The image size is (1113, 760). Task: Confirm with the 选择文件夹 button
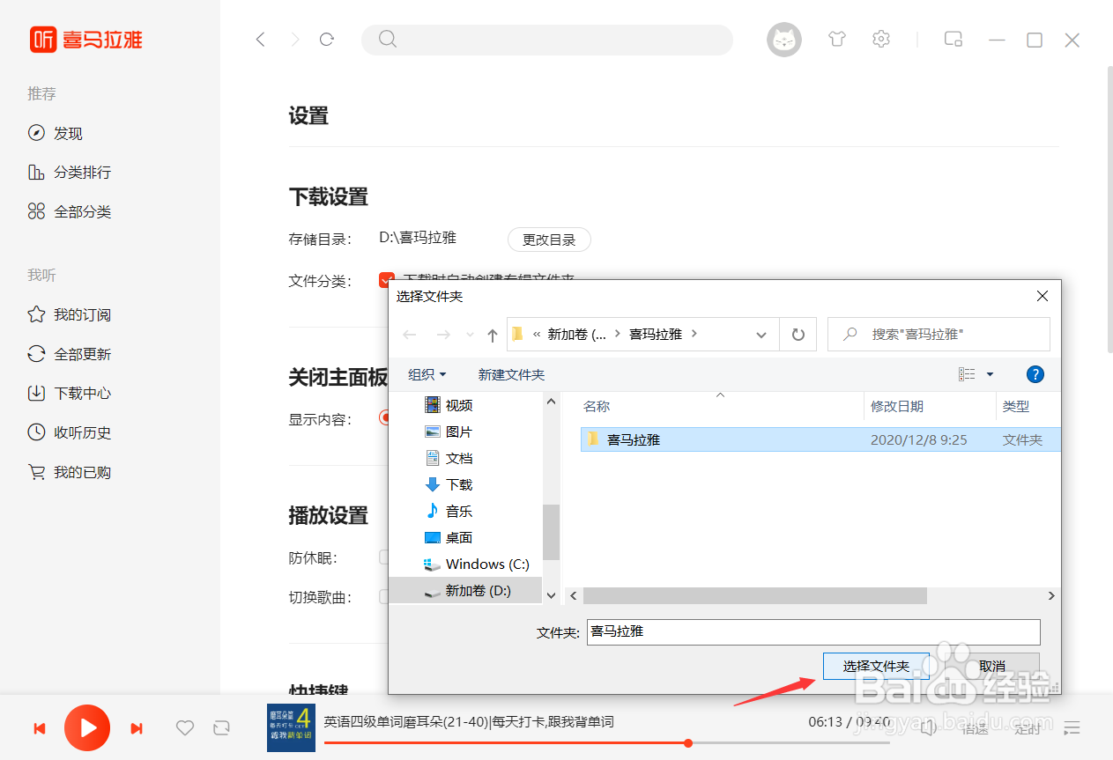coord(876,666)
